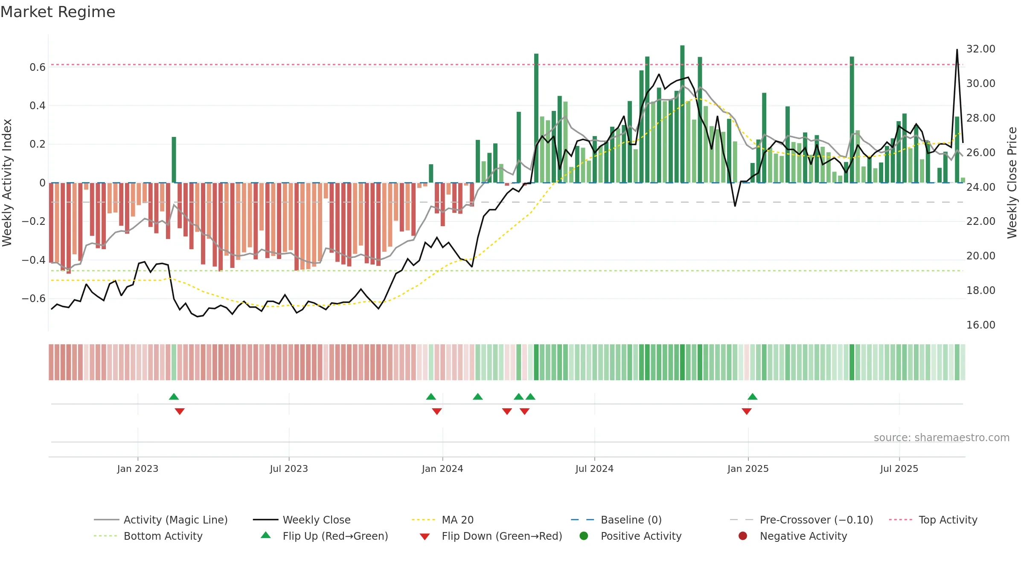Click the weekly close price spike at far right

pos(957,50)
